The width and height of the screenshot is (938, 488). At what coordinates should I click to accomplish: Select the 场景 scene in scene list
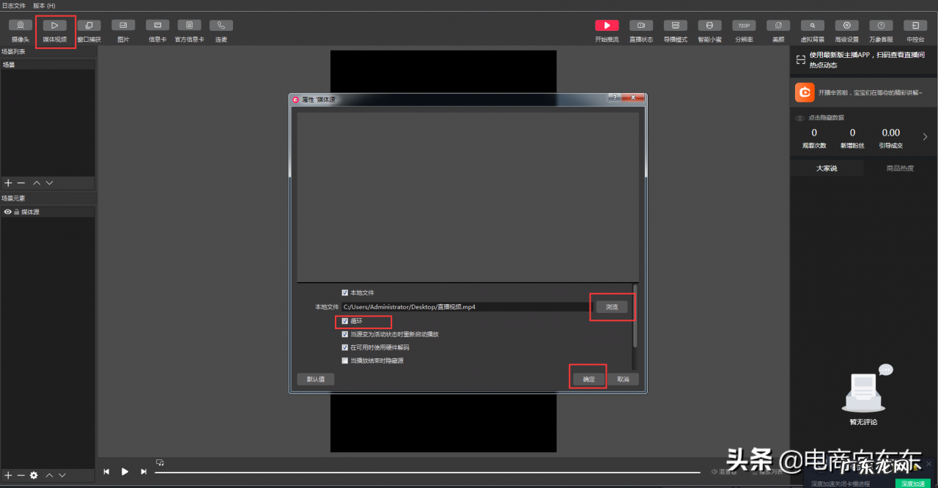click(48, 65)
